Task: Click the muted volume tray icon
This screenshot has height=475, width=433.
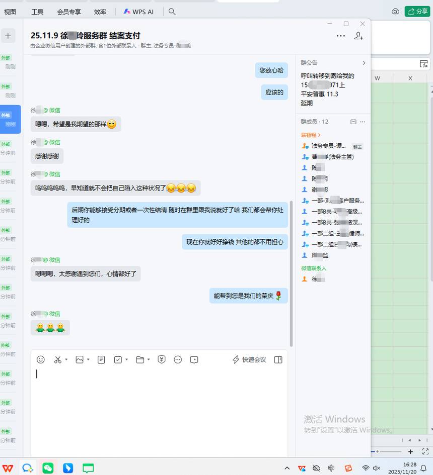Action: [377, 468]
